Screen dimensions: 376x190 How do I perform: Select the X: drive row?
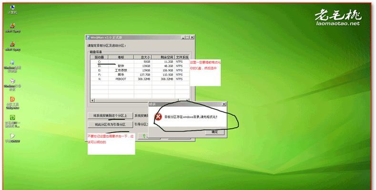point(140,79)
